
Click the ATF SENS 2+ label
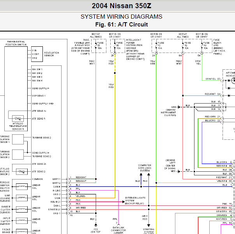[39, 164]
